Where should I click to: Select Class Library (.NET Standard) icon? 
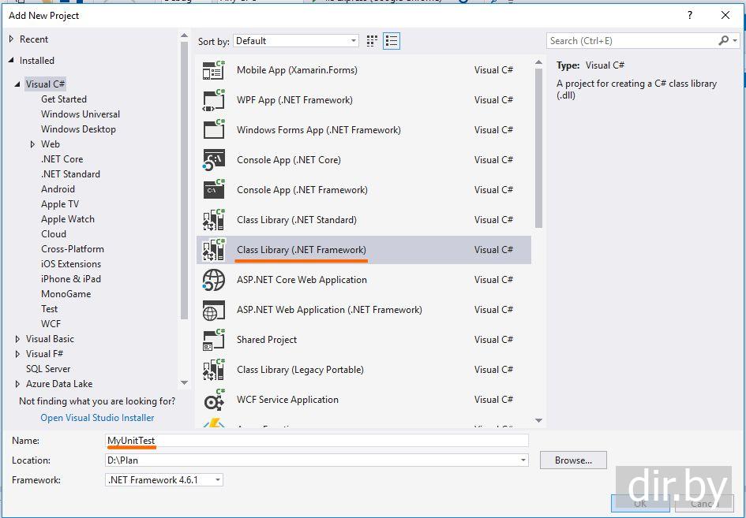click(x=214, y=220)
